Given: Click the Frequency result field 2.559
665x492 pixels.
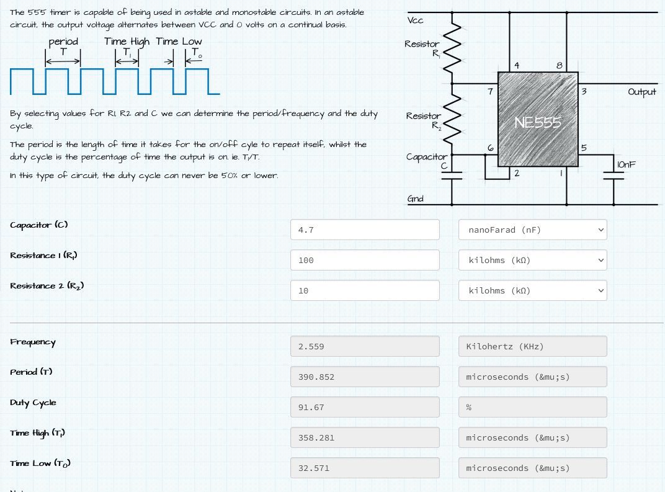Looking at the screenshot, I should [x=365, y=347].
